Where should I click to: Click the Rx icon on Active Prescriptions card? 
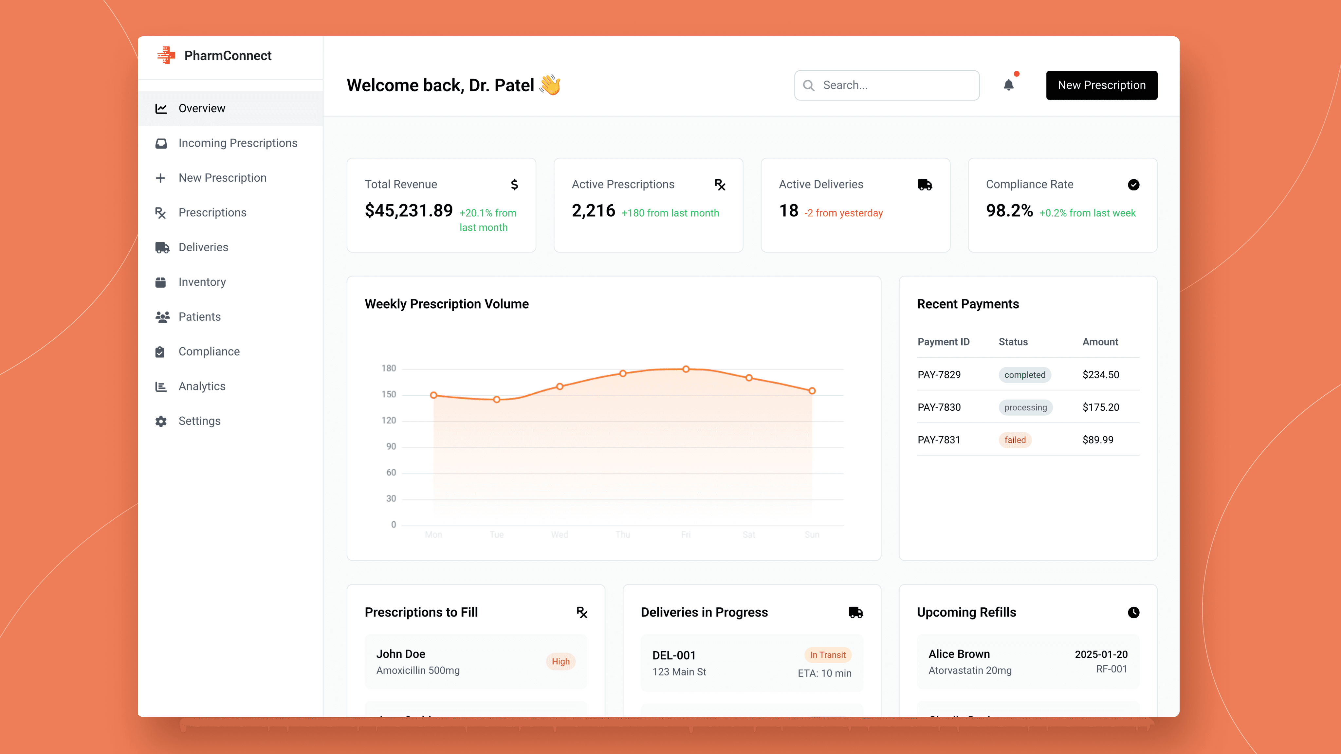coord(720,185)
